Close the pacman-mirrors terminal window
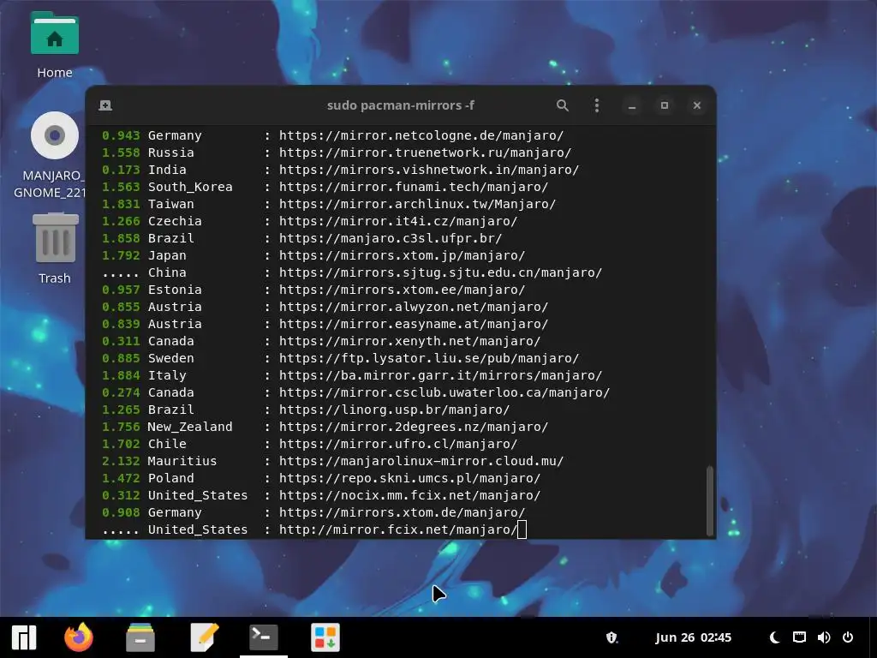The width and height of the screenshot is (877, 658). pyautogui.click(x=697, y=105)
